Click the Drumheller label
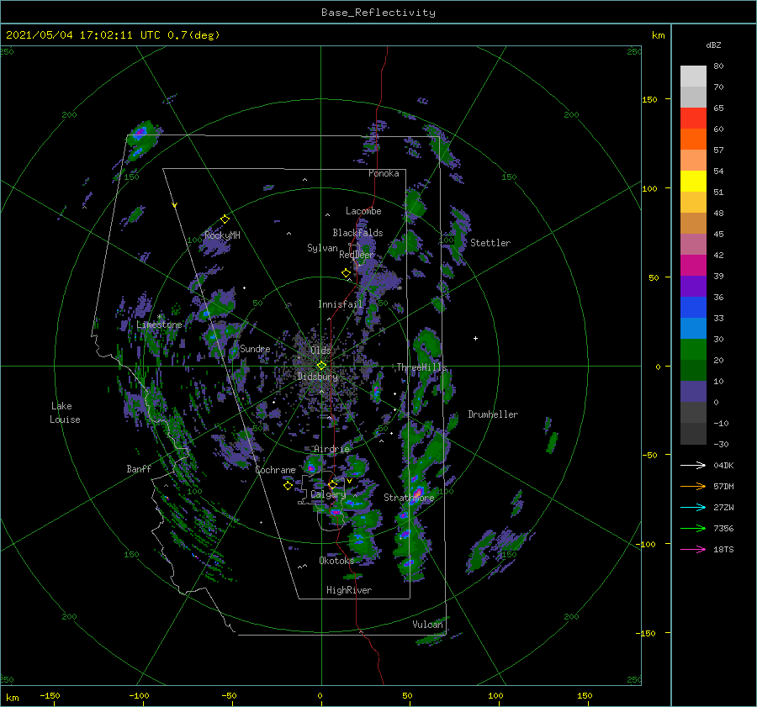The height and width of the screenshot is (707, 757). click(493, 414)
